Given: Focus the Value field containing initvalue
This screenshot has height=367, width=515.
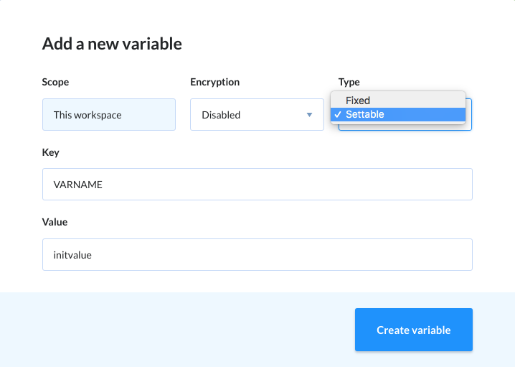Looking at the screenshot, I should [257, 254].
